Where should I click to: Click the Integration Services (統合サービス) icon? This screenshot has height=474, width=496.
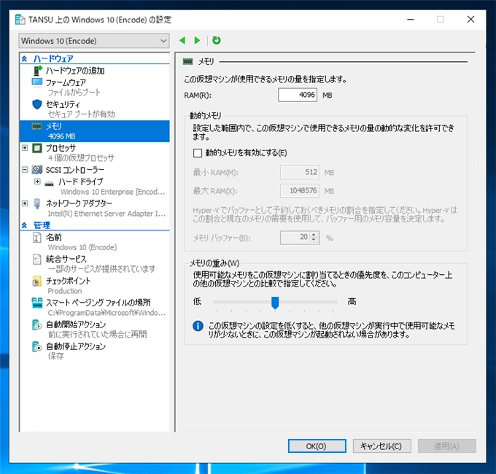(37, 259)
